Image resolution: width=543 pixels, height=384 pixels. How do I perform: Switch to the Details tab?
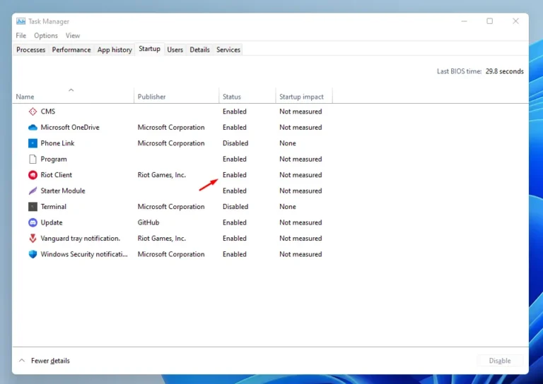[200, 50]
